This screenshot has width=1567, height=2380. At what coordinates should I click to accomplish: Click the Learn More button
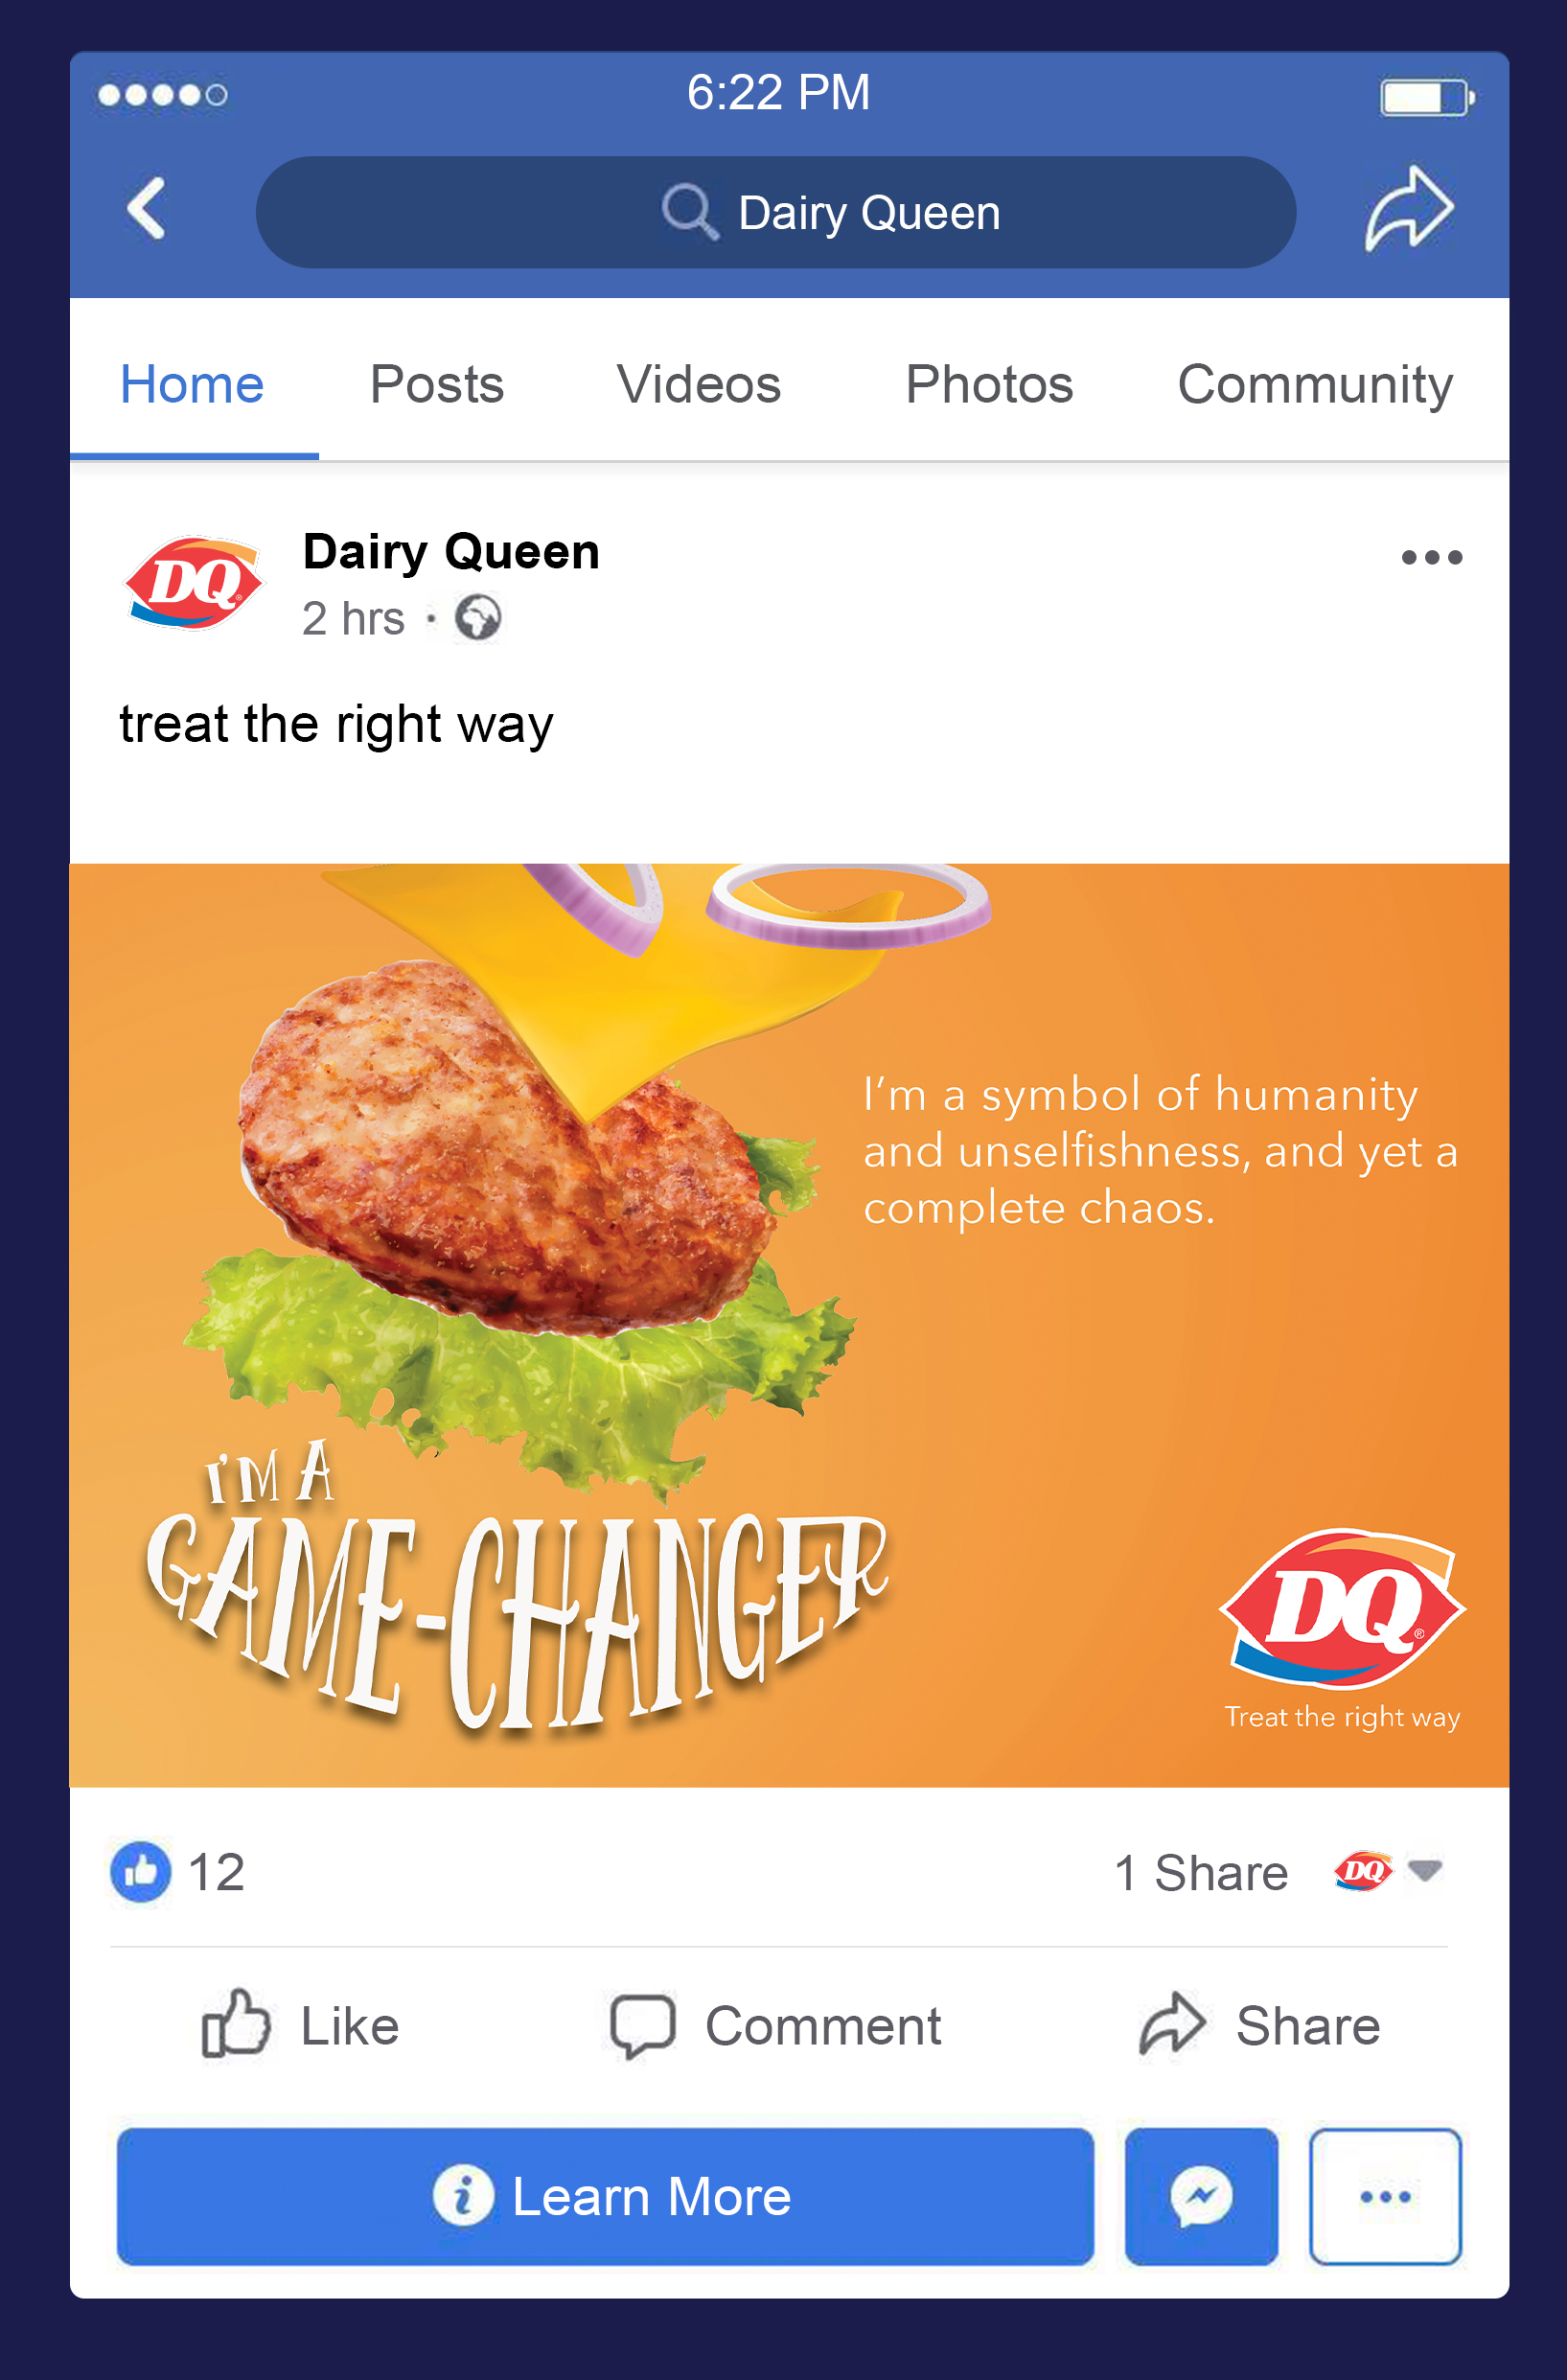[x=605, y=2196]
